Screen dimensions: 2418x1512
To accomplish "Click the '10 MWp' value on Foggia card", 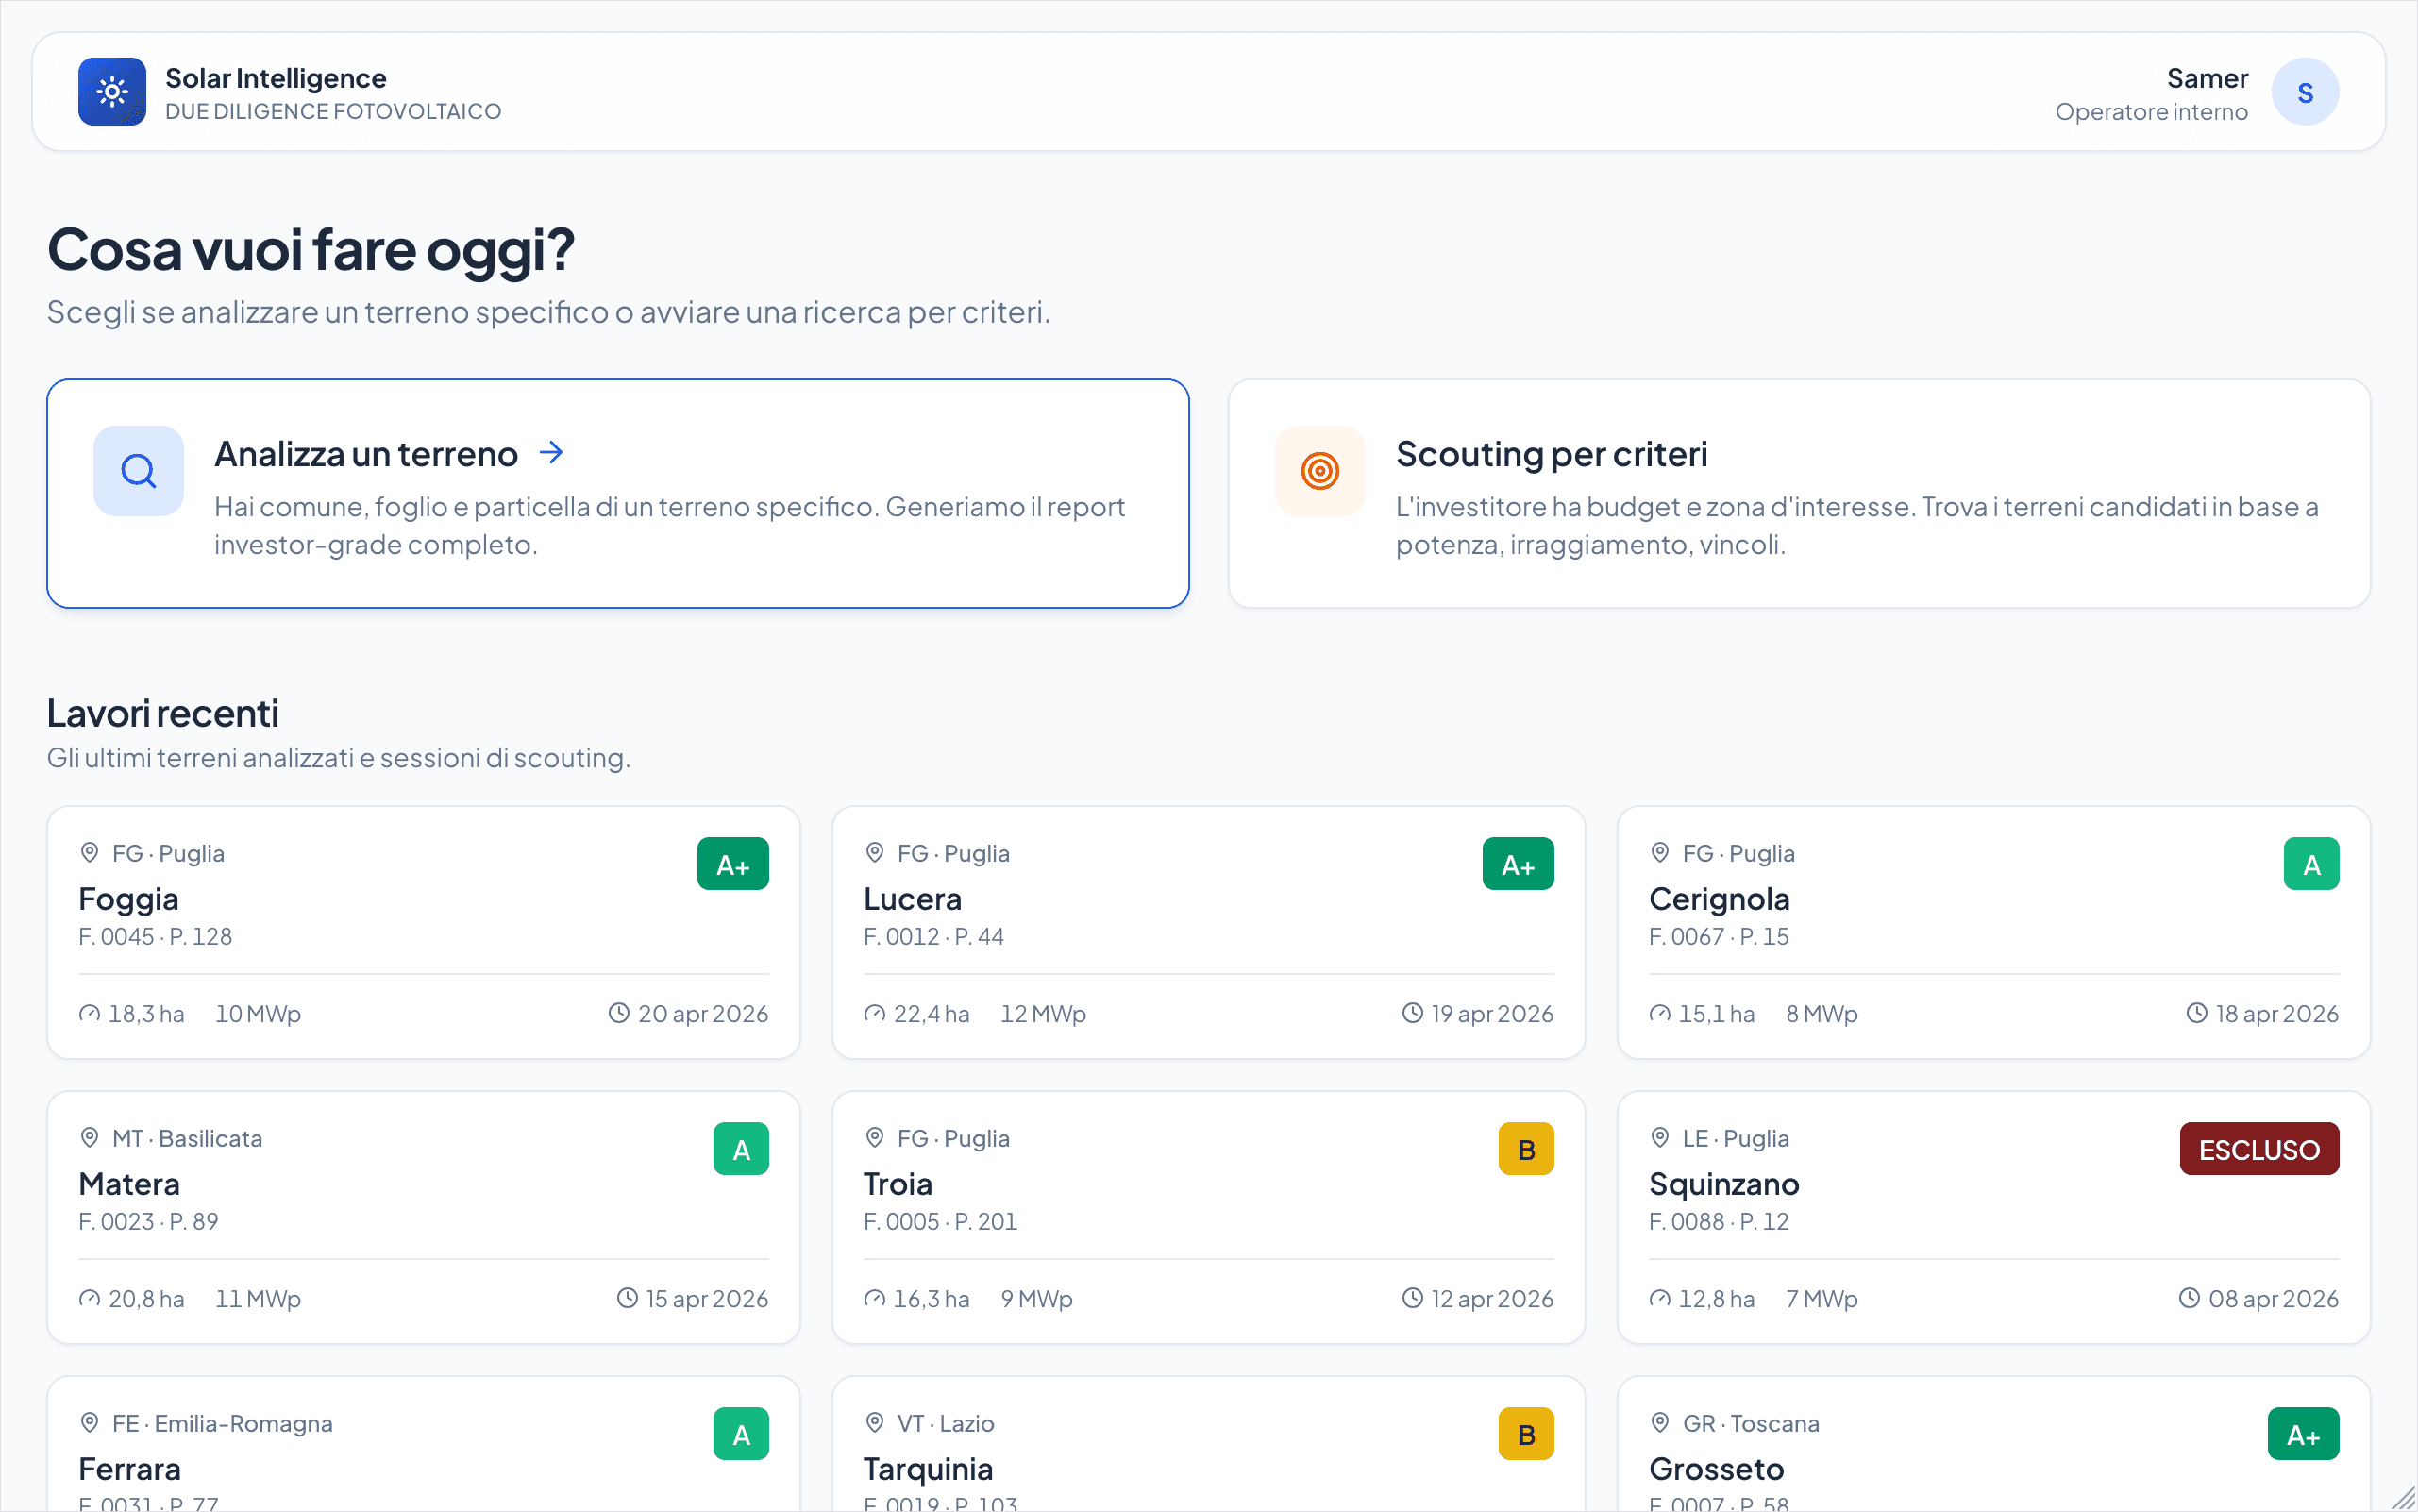I will click(x=258, y=1014).
